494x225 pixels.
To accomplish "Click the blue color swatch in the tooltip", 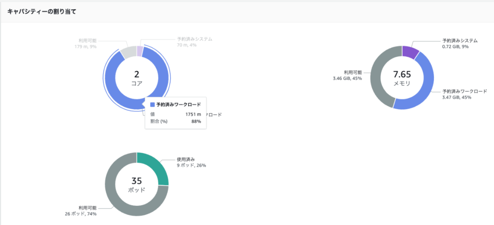I will coord(152,105).
